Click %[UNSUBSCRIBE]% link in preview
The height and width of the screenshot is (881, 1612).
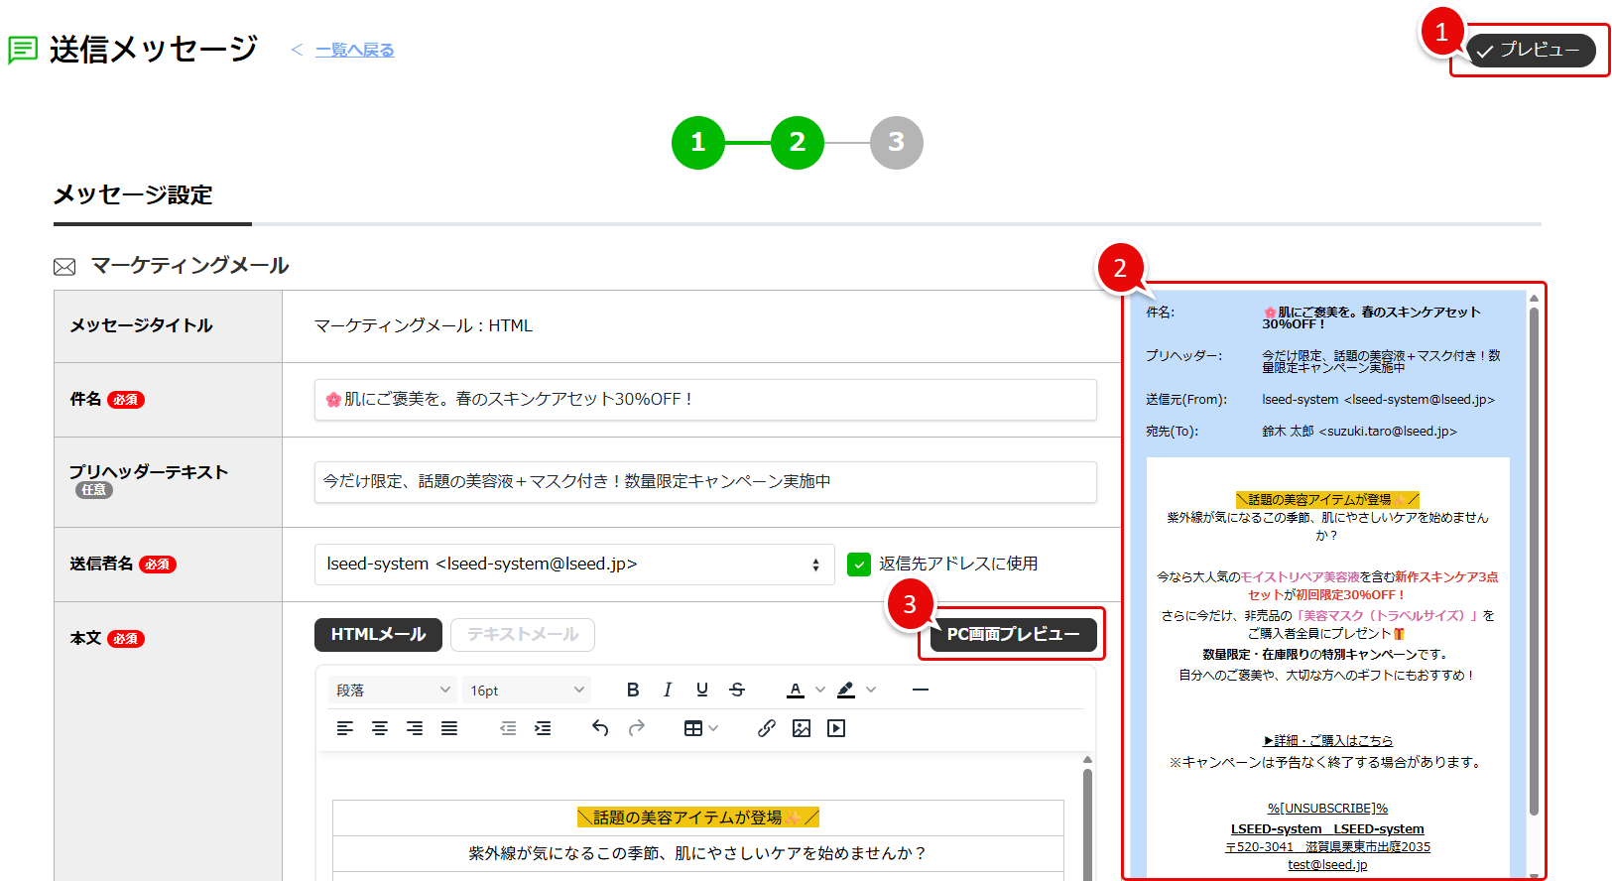[x=1327, y=809]
